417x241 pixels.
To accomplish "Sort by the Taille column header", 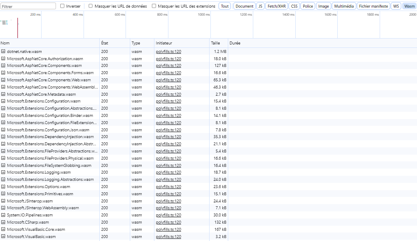I will 218,43.
